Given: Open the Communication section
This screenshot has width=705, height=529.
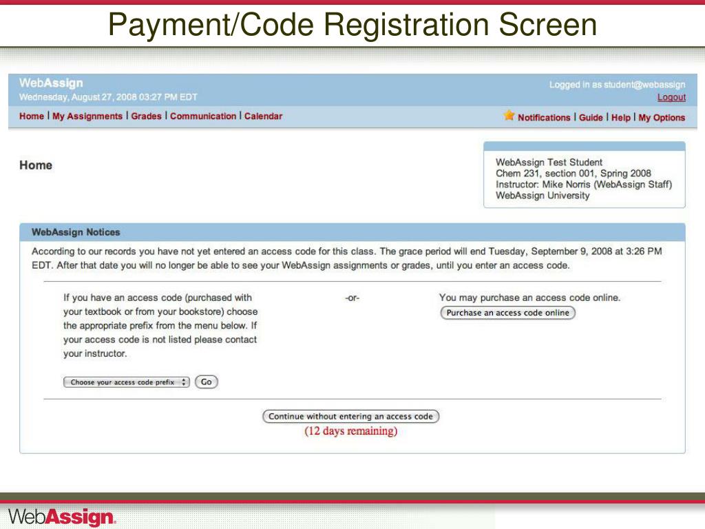Looking at the screenshot, I should coord(203,116).
